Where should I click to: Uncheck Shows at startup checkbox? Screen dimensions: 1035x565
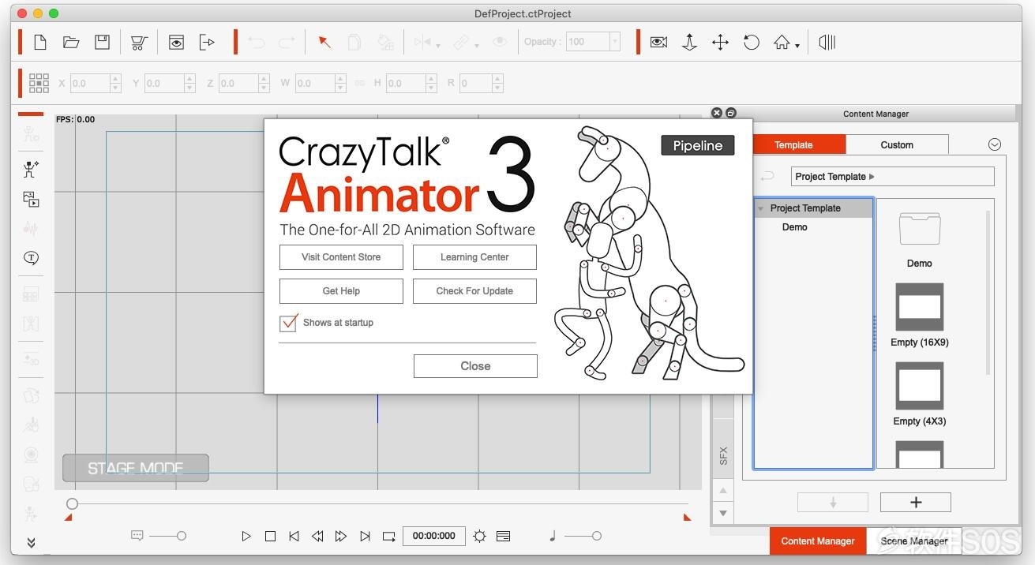coord(288,323)
